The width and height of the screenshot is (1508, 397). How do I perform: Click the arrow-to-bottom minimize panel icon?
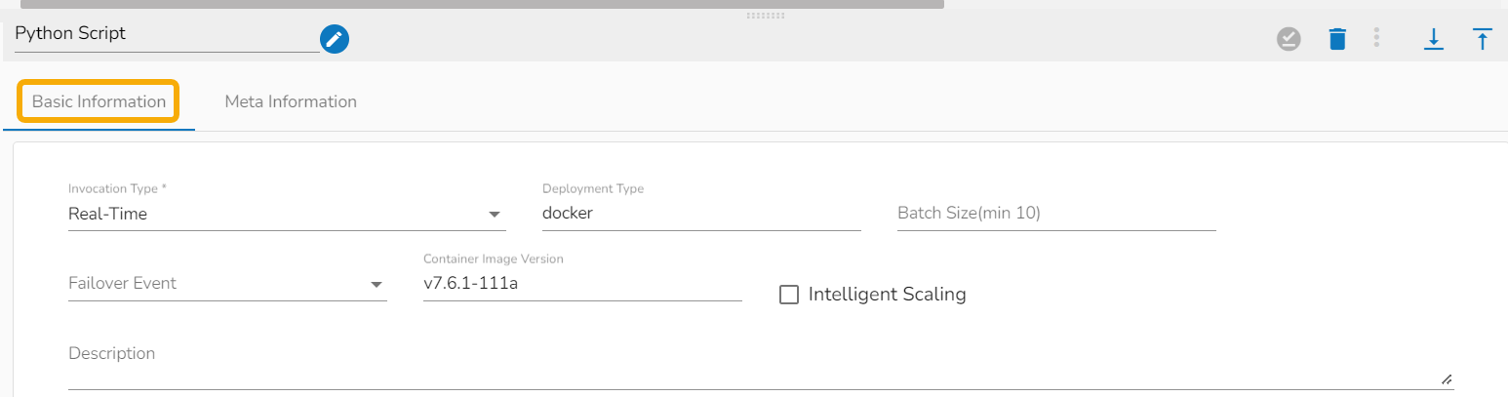click(1433, 39)
